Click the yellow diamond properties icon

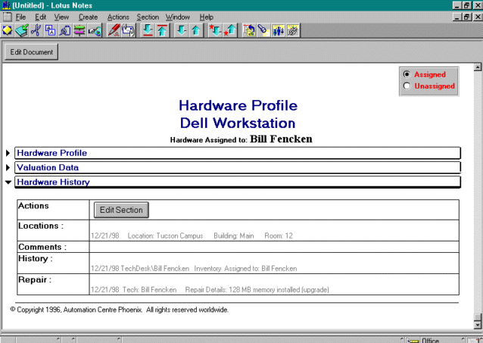click(8, 30)
